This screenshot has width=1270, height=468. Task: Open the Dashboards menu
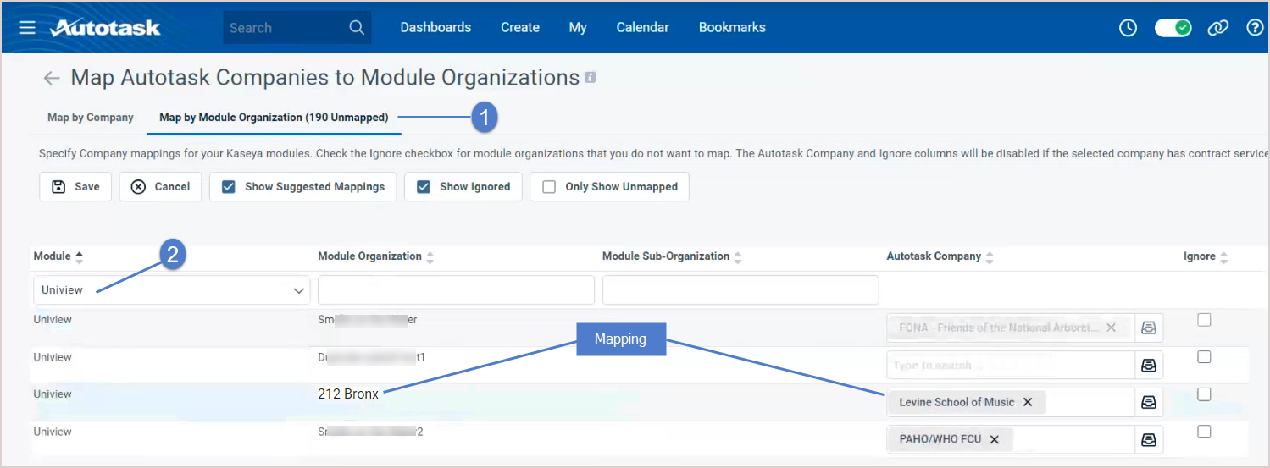click(x=435, y=28)
